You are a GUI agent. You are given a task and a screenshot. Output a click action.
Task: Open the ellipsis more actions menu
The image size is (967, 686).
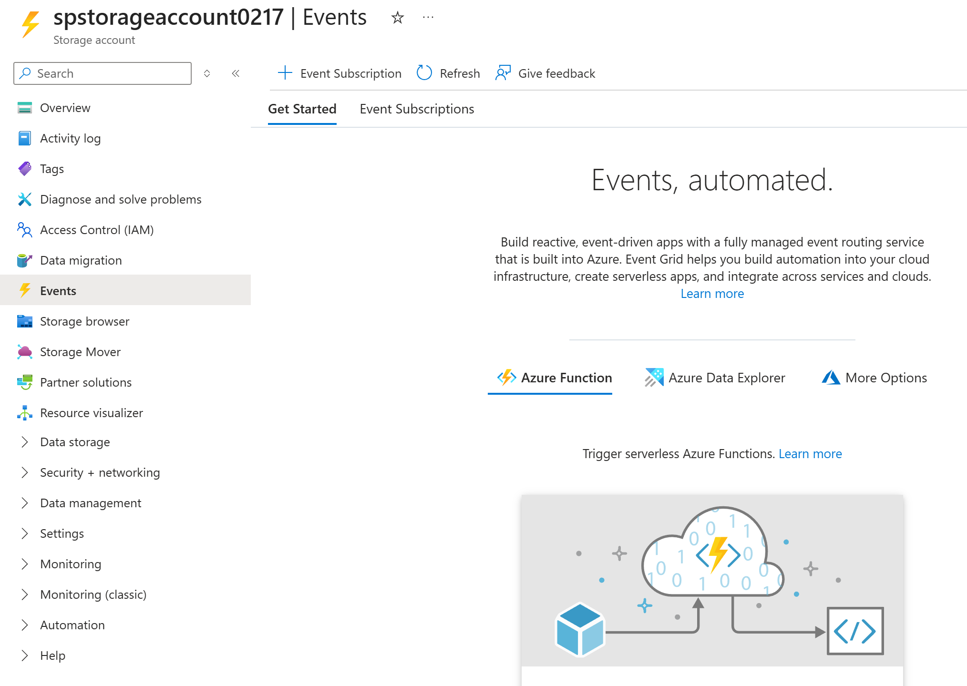tap(428, 18)
